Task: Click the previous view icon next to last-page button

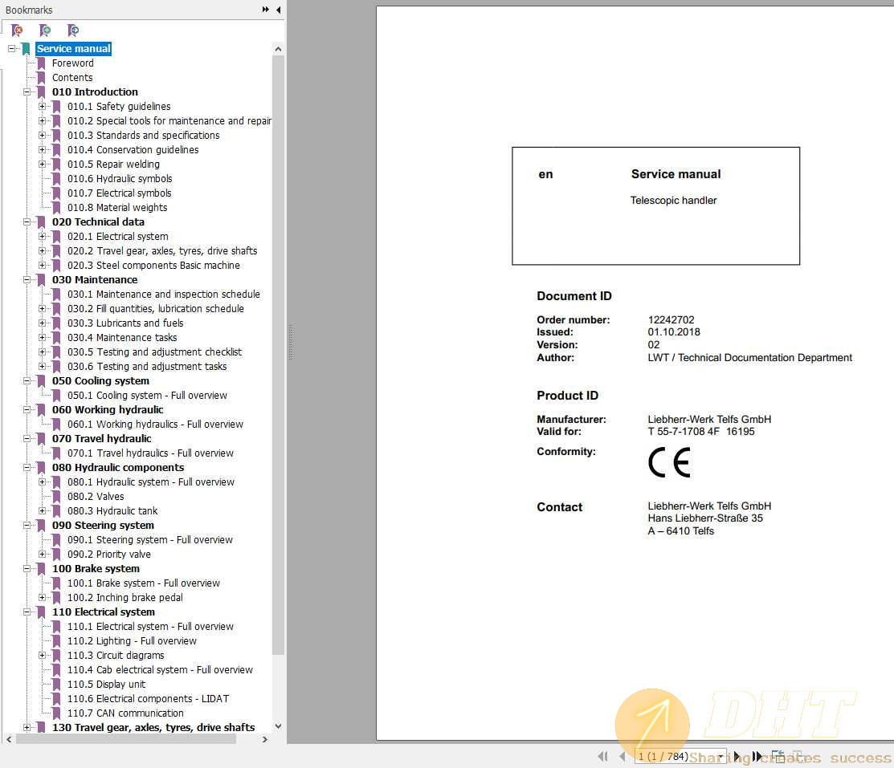Action: pos(778,756)
